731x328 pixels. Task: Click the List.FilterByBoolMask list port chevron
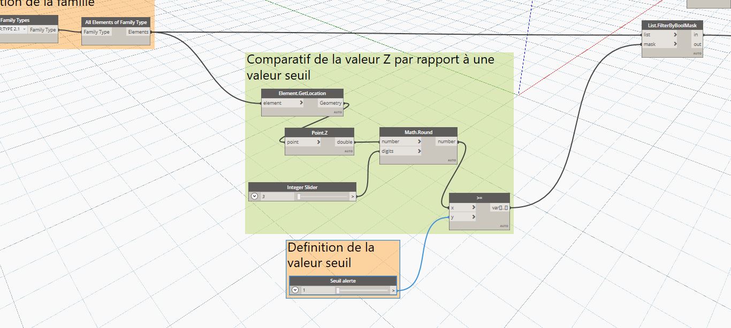675,35
